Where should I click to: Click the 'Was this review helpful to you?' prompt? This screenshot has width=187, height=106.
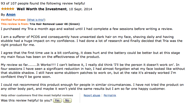click(x=26, y=101)
